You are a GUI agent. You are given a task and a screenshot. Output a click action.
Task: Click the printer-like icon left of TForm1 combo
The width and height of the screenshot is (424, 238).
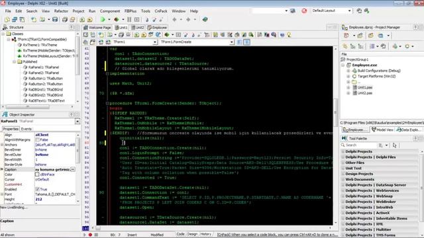85,42
